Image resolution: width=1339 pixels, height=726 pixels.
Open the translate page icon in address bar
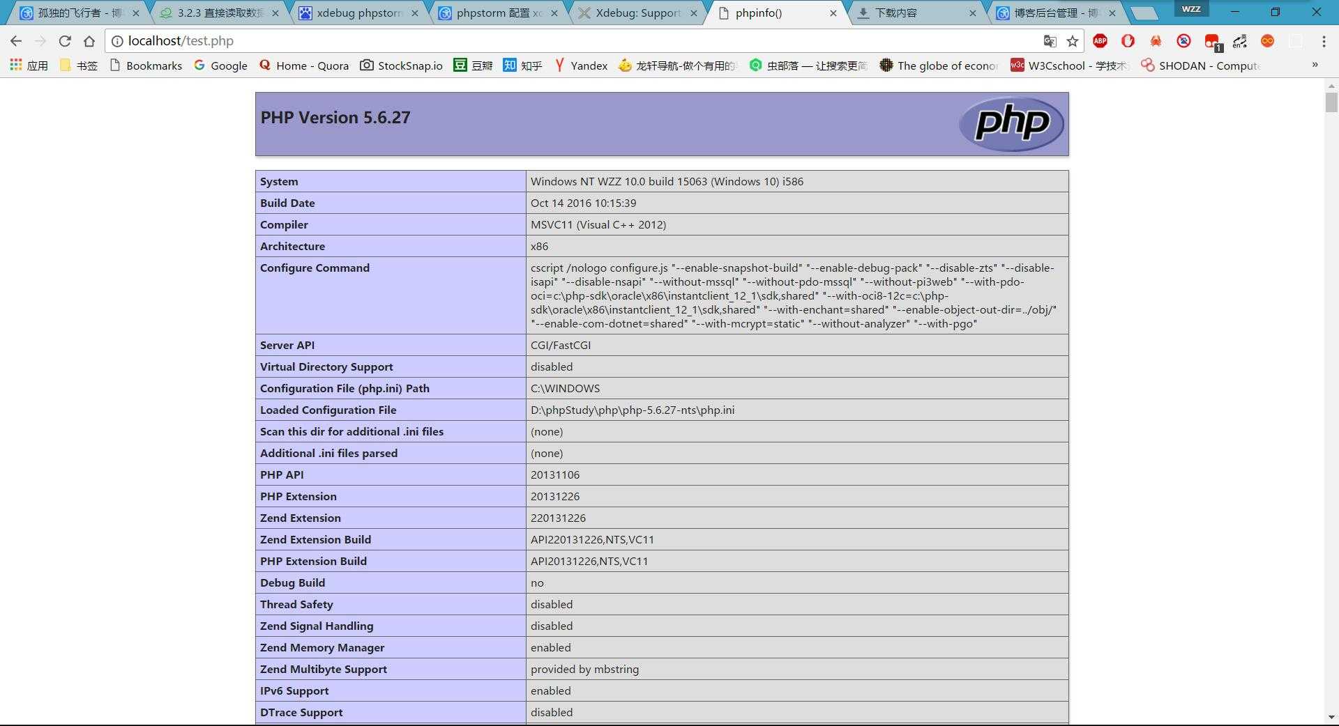[1050, 41]
